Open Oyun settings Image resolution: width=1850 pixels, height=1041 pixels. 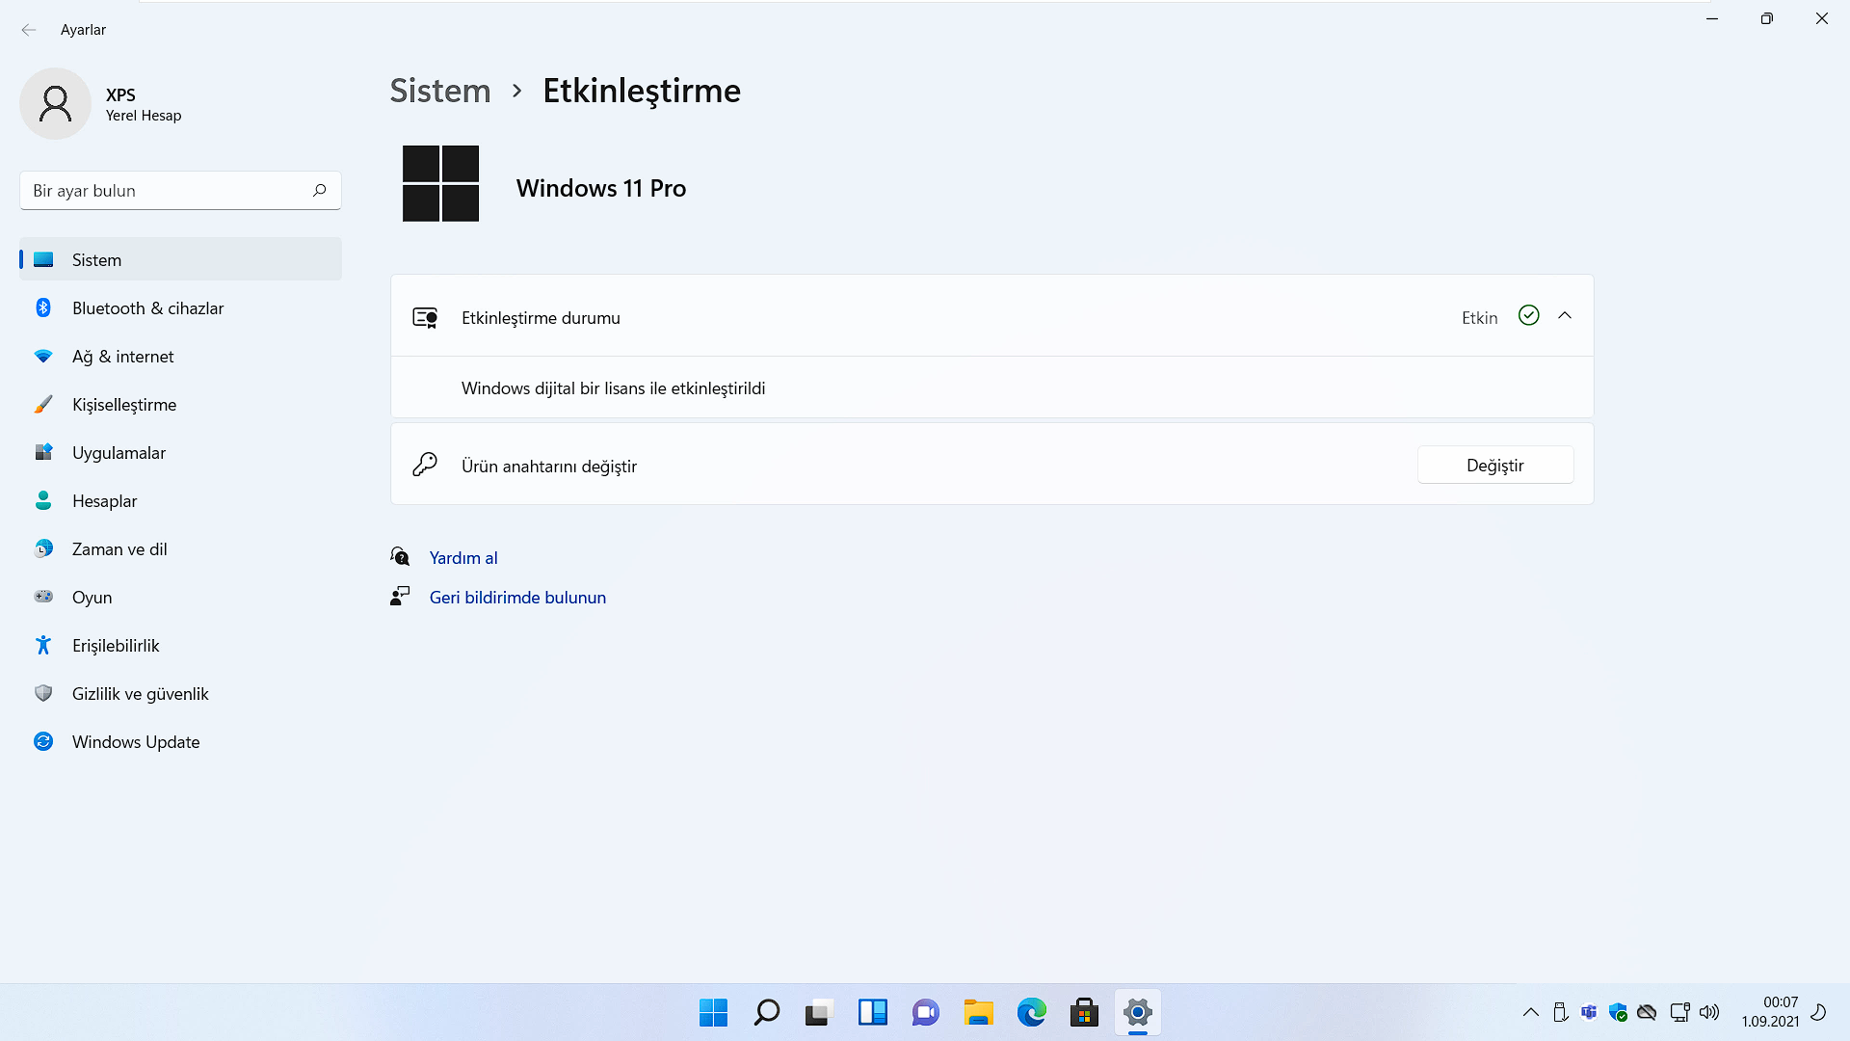[x=180, y=597]
